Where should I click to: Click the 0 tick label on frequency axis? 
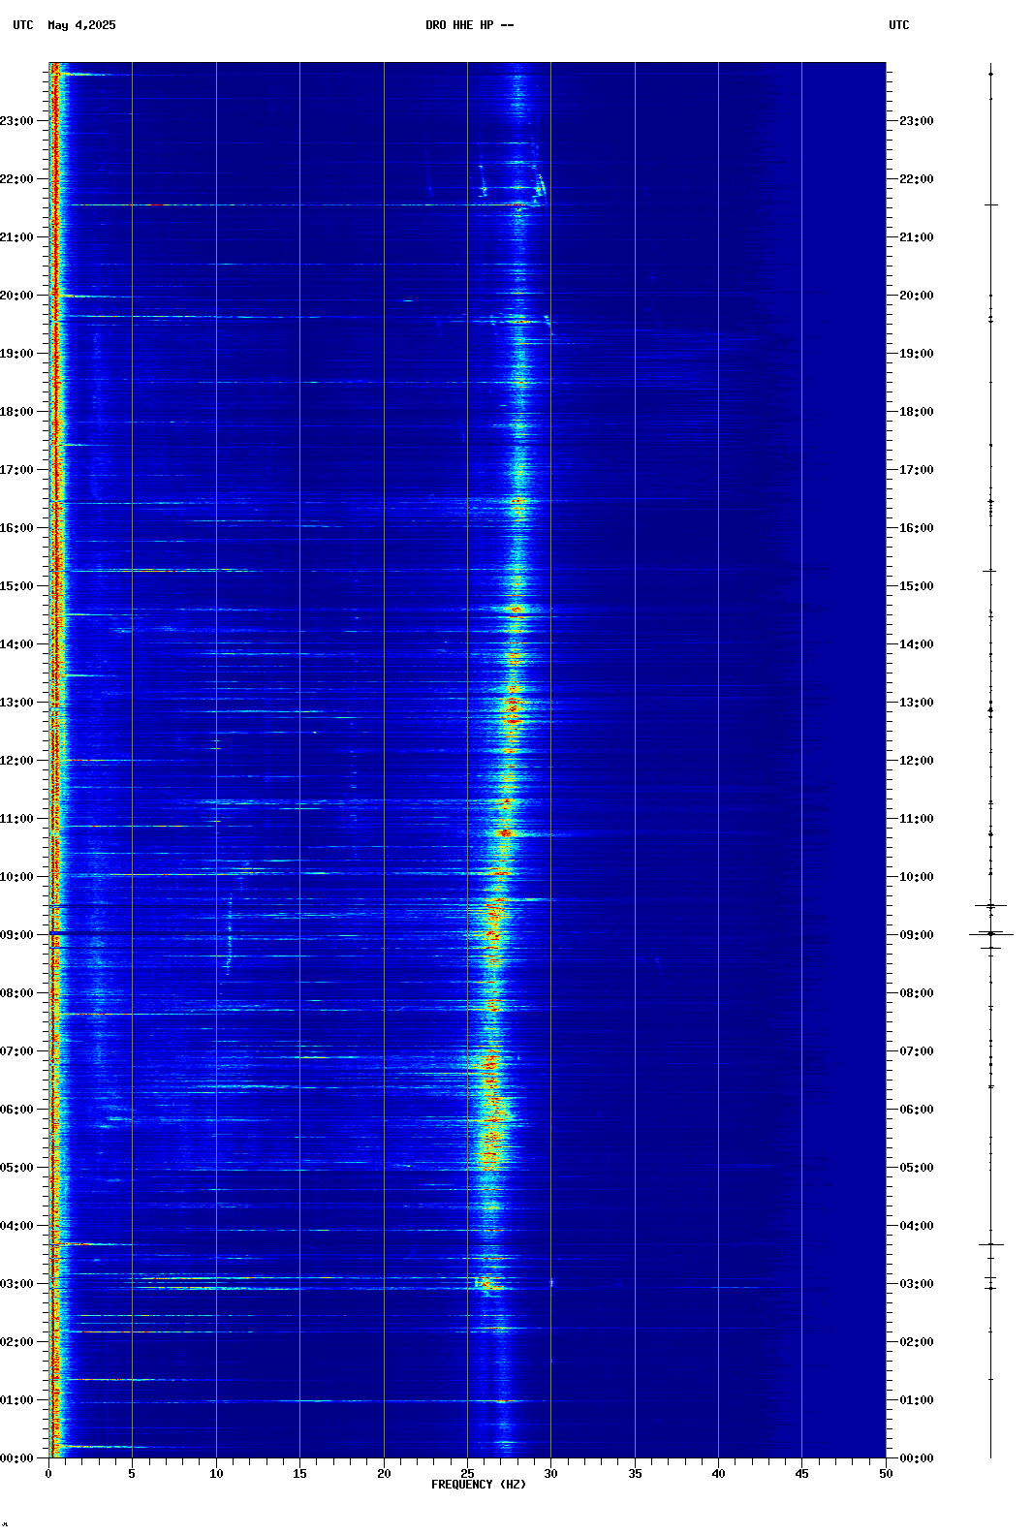pyautogui.click(x=48, y=1474)
